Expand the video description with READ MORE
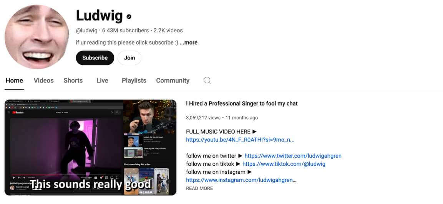The image size is (443, 204). click(199, 189)
